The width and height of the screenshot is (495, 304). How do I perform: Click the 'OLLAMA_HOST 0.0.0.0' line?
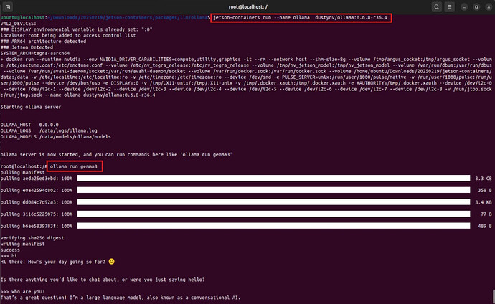[29, 125]
